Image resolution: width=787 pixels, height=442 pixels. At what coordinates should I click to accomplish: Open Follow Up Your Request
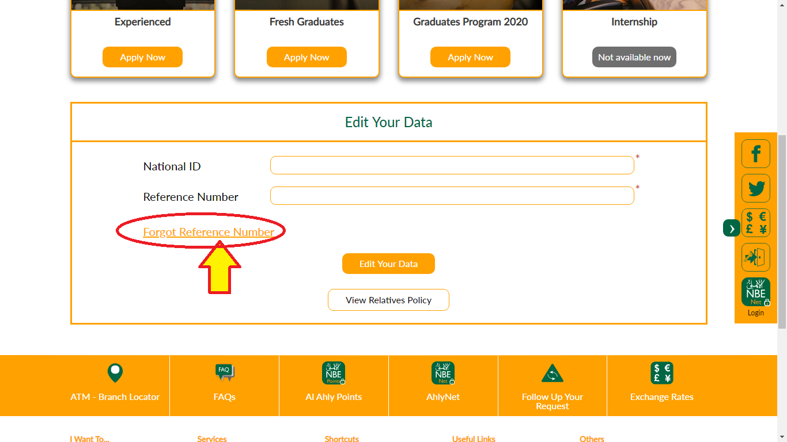click(552, 386)
